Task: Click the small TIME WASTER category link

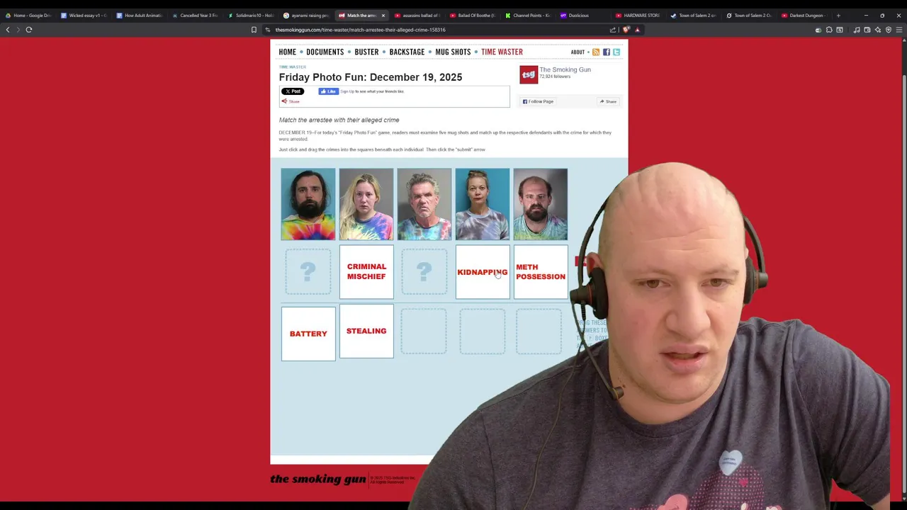Action: 292,67
